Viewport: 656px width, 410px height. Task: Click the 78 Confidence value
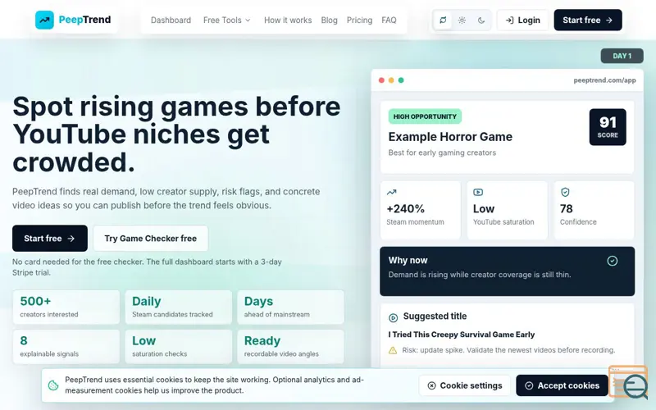click(x=567, y=209)
